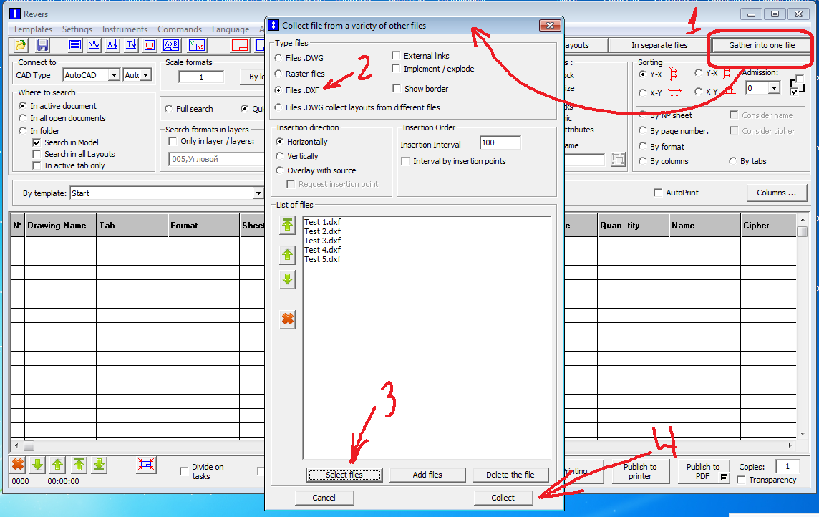Enable AutoPrint checkbox
The height and width of the screenshot is (517, 819).
tap(658, 193)
